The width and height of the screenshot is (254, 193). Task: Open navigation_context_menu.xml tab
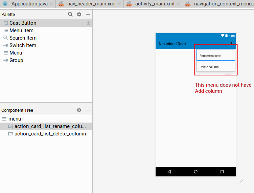pos(218,4)
